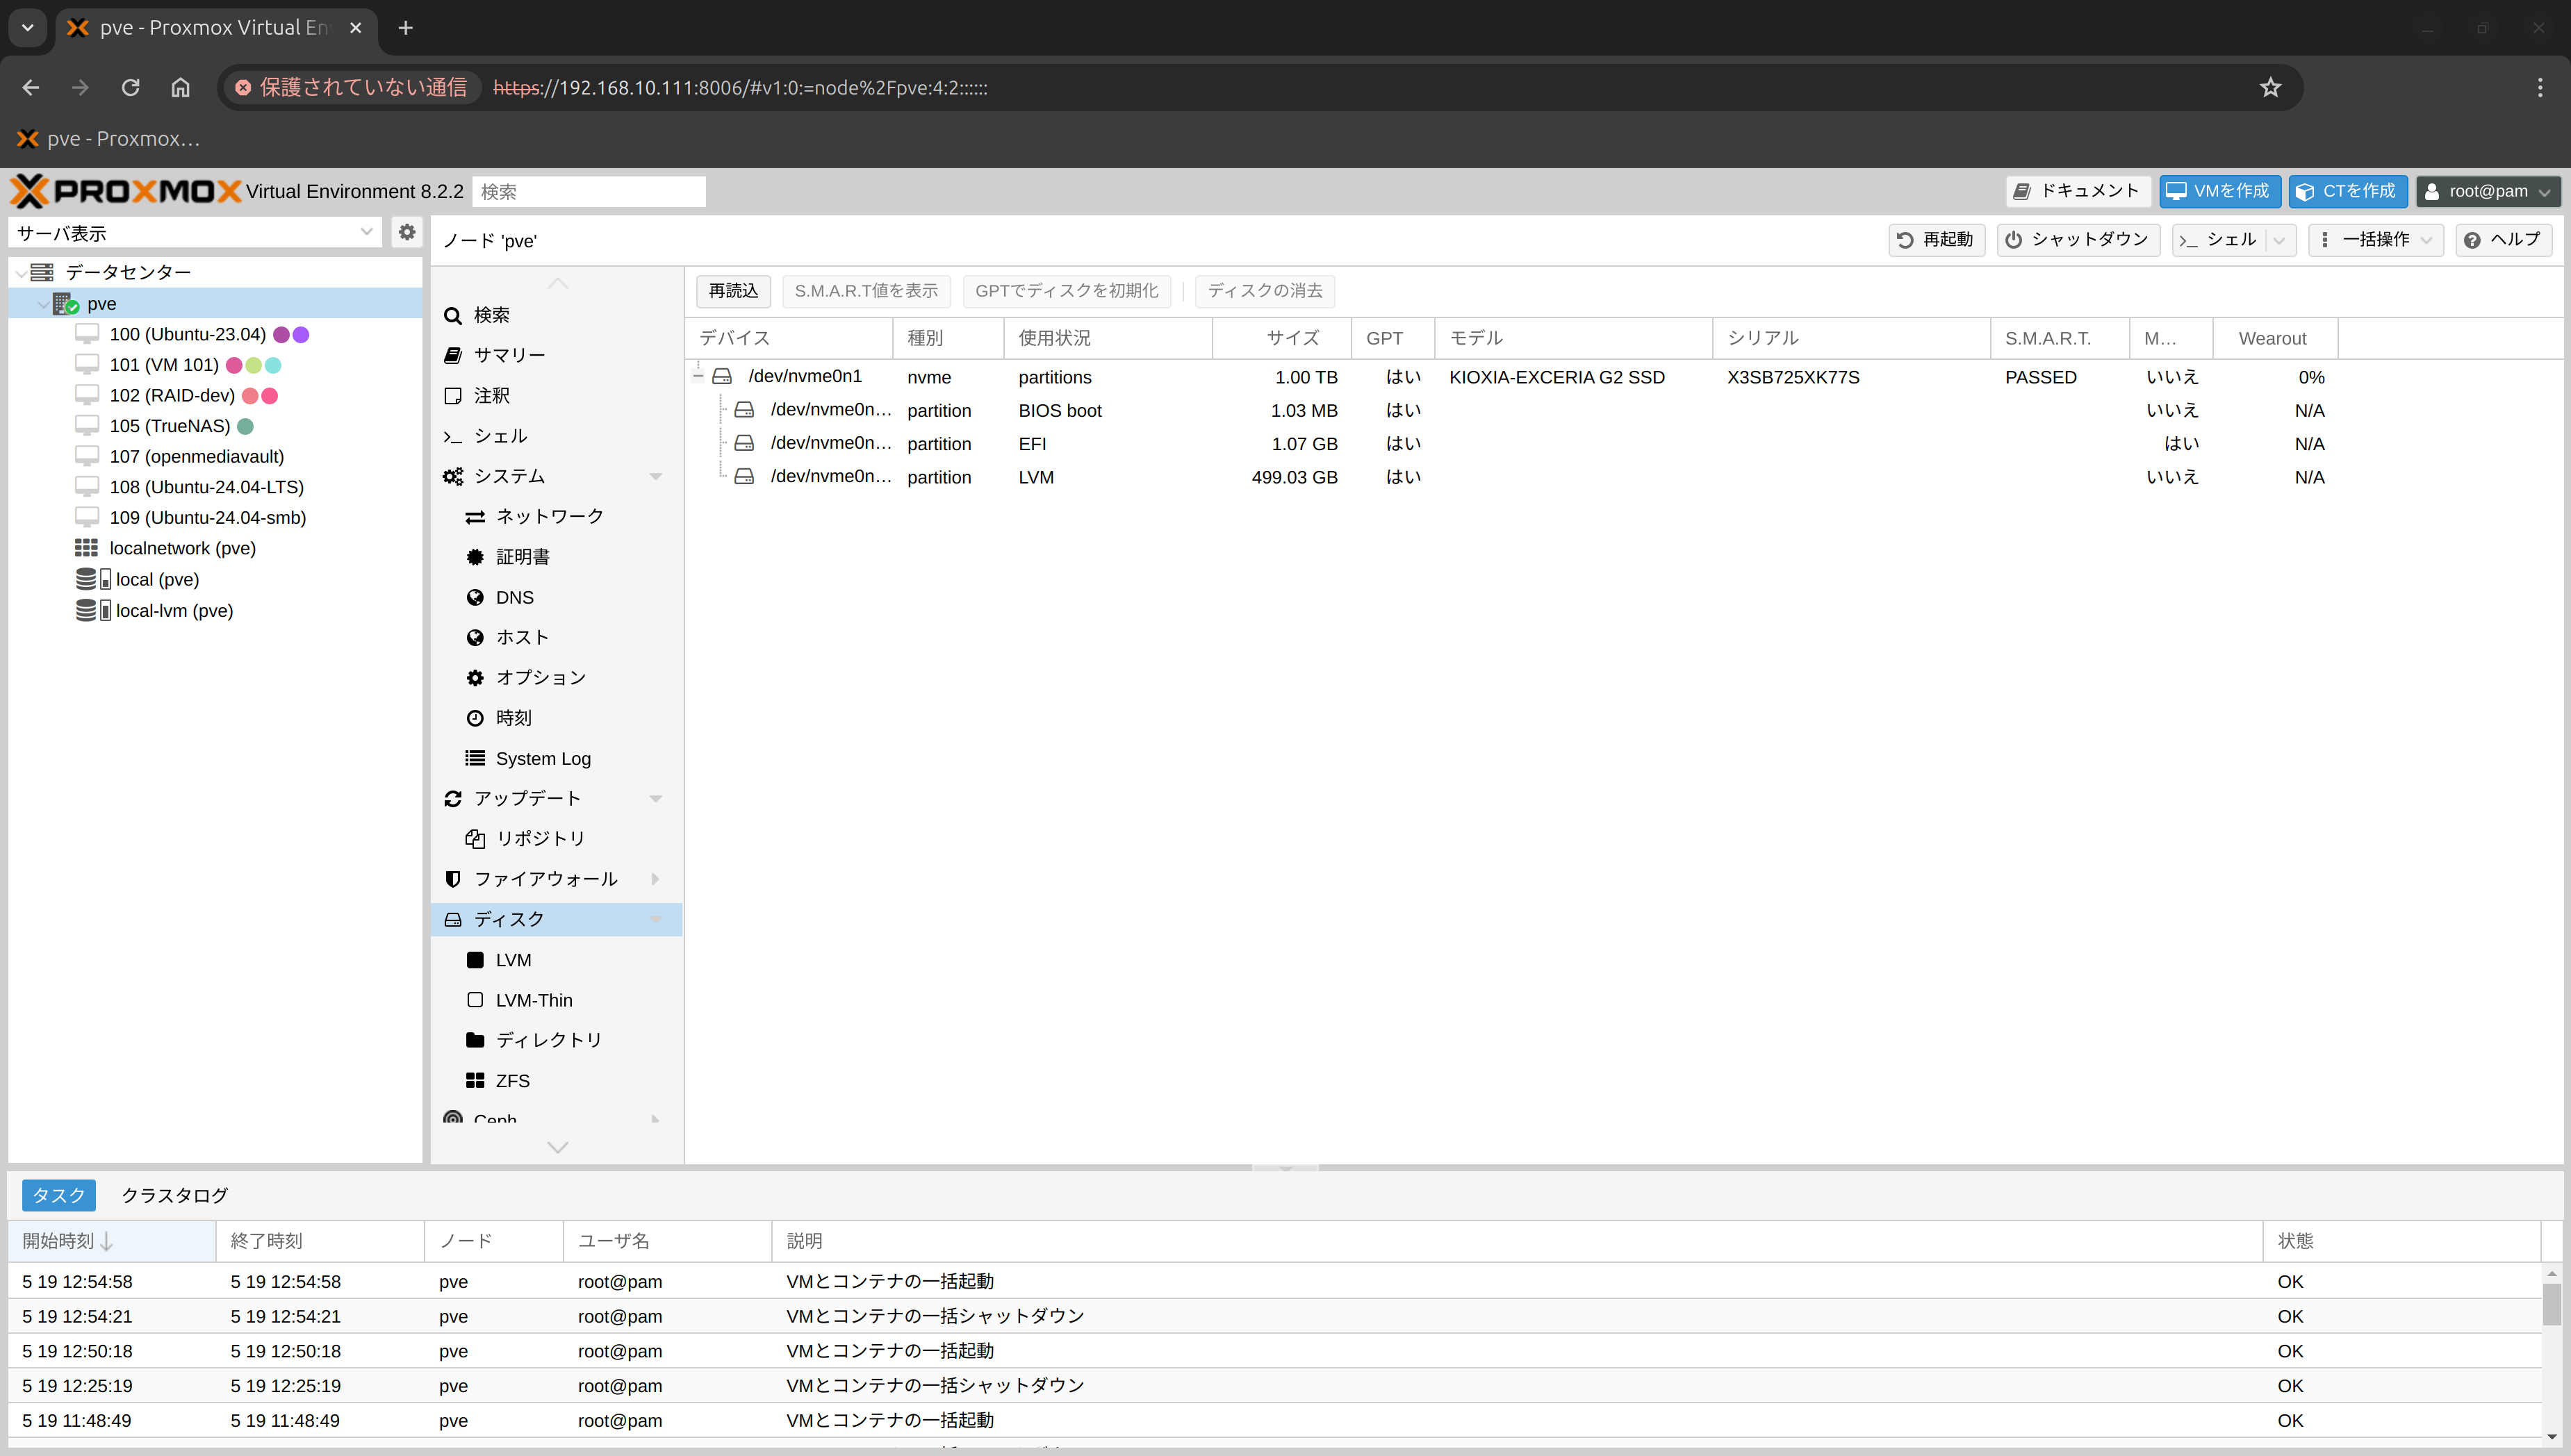Image resolution: width=2571 pixels, height=1456 pixels.
Task: Click the 再読込 reload button
Action: point(733,290)
